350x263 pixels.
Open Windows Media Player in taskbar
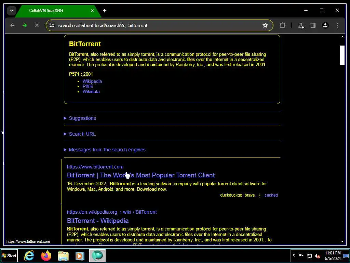[x=80, y=255]
